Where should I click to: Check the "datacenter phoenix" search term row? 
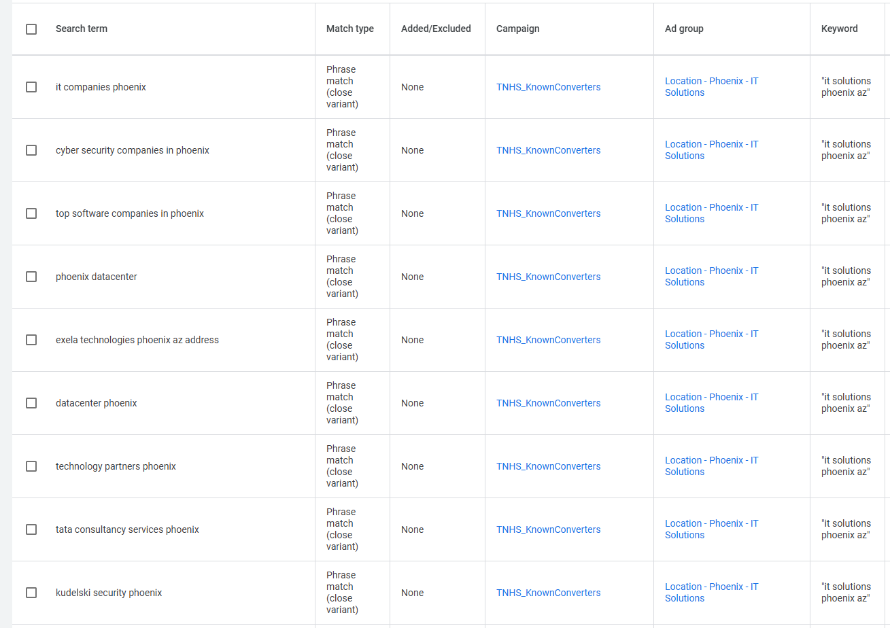(31, 403)
